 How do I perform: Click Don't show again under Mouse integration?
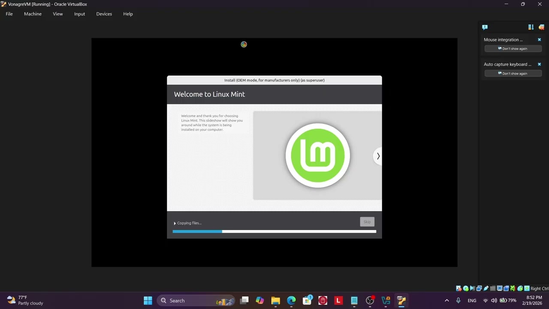point(513,48)
